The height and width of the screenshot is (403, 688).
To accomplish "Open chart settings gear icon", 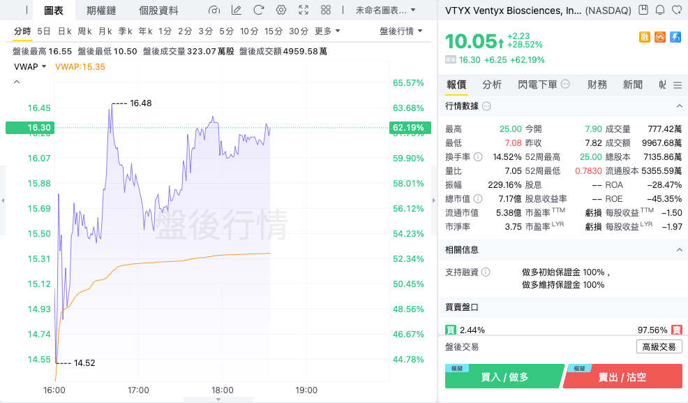I will tap(281, 10).
